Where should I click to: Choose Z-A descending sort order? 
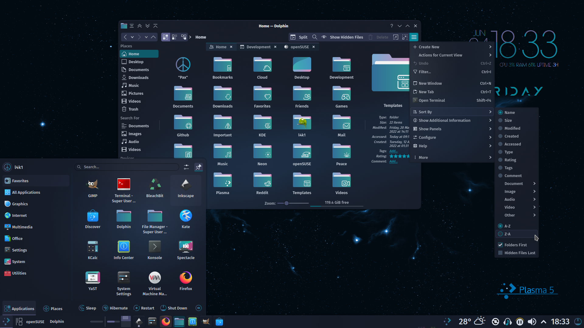[516, 234]
